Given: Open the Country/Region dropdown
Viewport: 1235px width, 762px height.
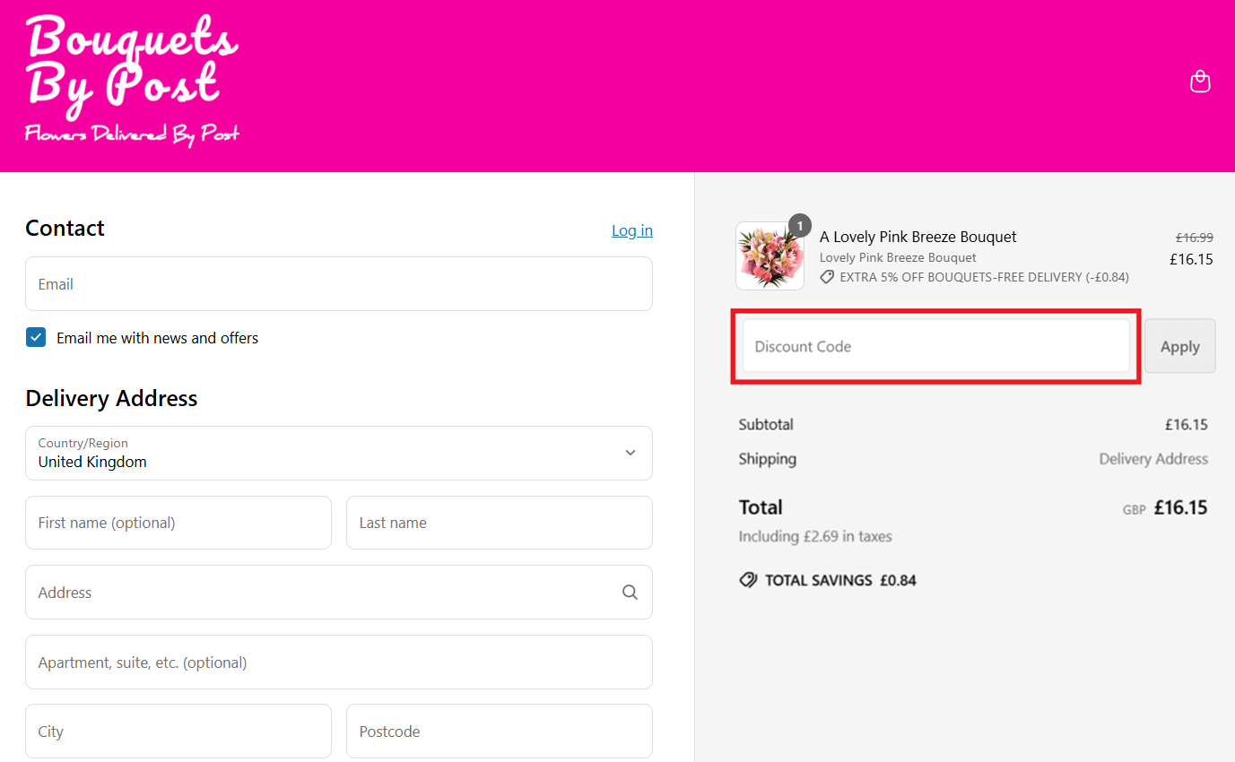Looking at the screenshot, I should click(x=339, y=453).
